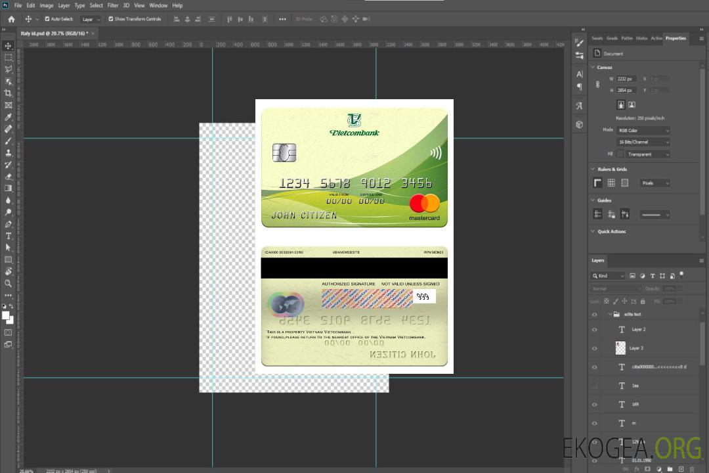Select the Path Selection tool
The height and width of the screenshot is (473, 709).
point(8,248)
